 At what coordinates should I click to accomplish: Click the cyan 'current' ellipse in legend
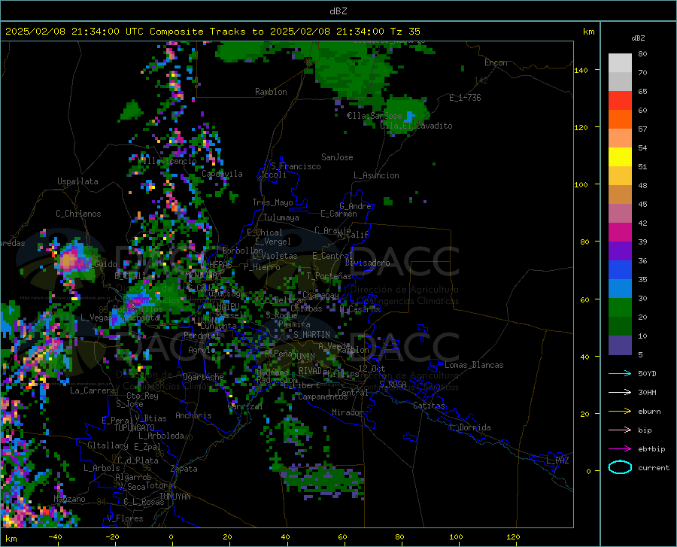tap(620, 467)
